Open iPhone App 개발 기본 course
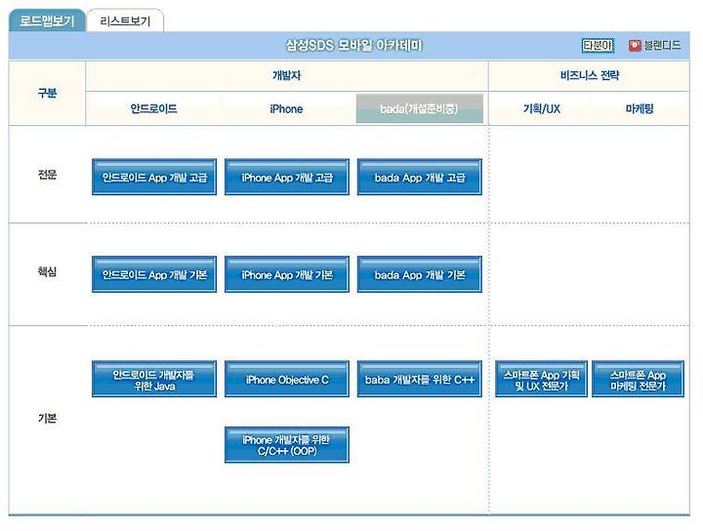This screenshot has width=703, height=531. 287,274
